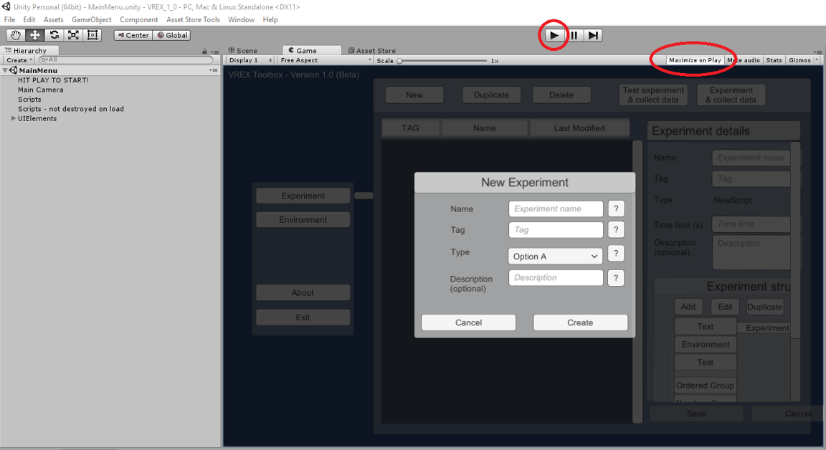Image resolution: width=826 pixels, height=450 pixels.
Task: Click the Last Modified column header
Action: [x=579, y=128]
